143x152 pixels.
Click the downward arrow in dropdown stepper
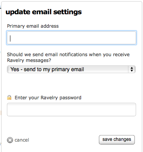click(x=132, y=71)
